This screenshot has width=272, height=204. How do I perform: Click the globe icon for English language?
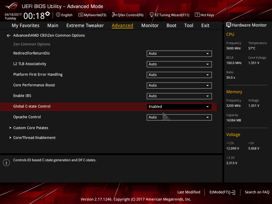58,15
